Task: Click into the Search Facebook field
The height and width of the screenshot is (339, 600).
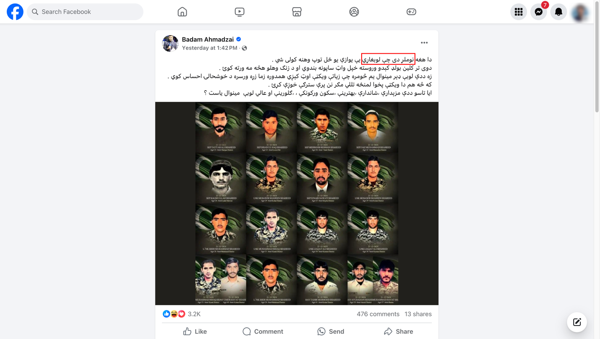Action: [85, 12]
